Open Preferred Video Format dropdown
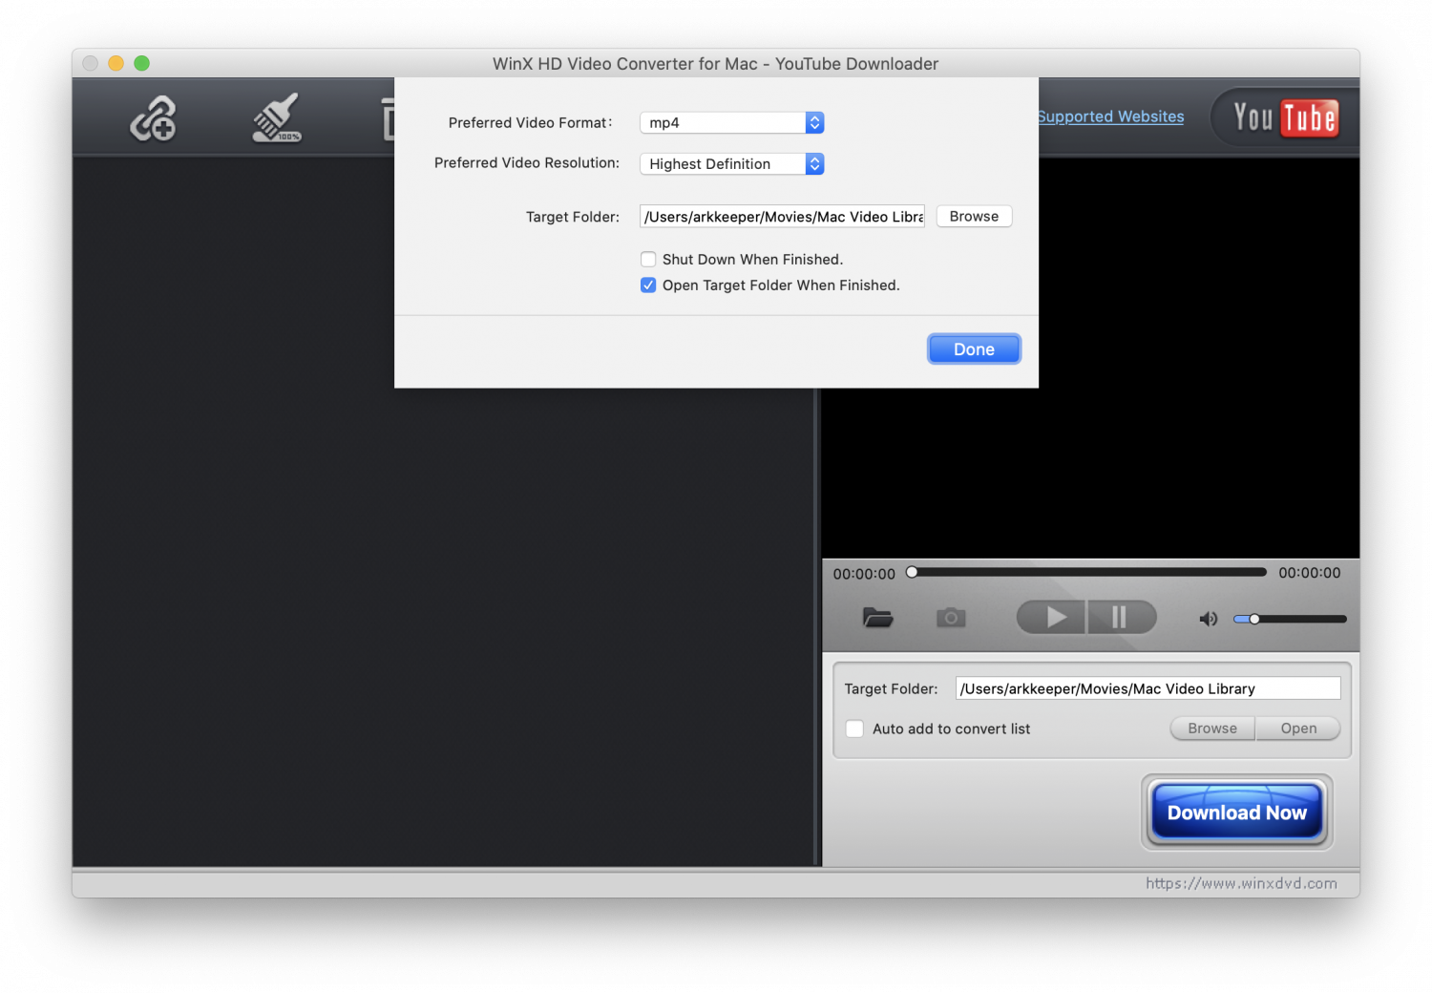1432x993 pixels. tap(731, 122)
